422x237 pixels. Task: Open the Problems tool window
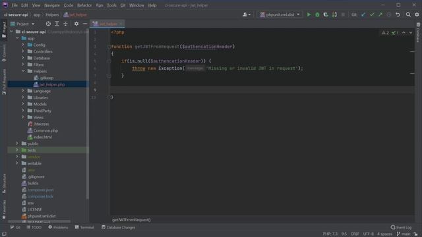[58, 227]
